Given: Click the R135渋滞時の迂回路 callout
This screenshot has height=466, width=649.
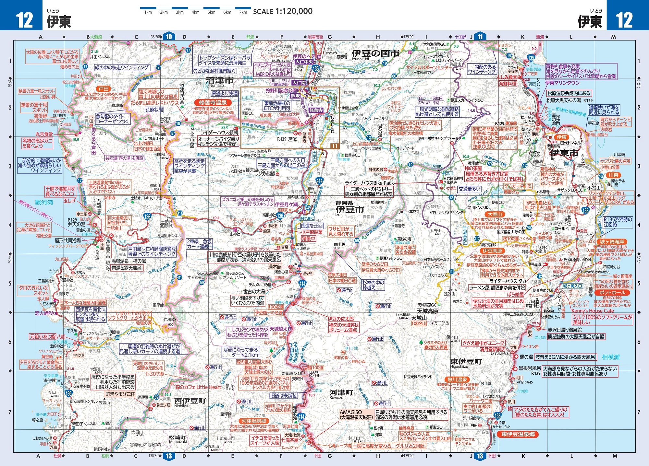Looking at the screenshot, I should (618, 222).
